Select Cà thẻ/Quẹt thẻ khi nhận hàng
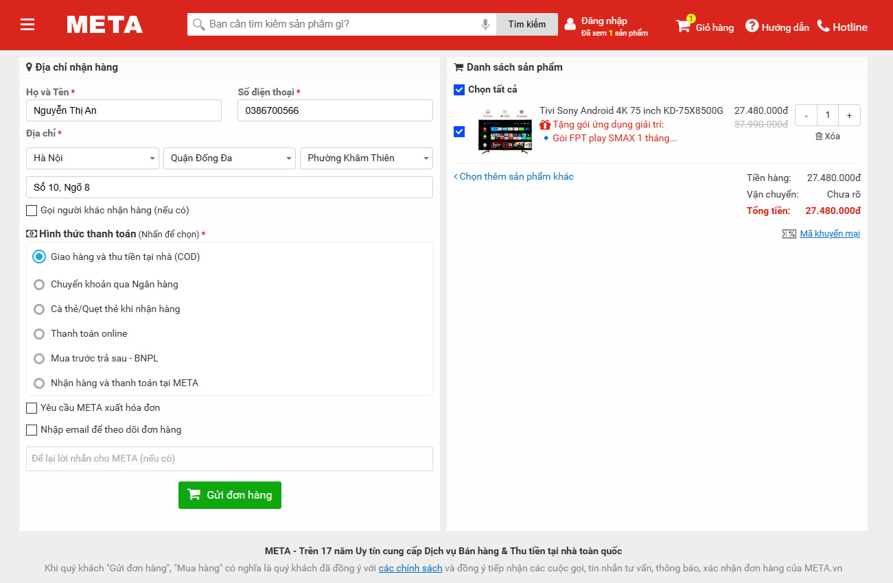 click(x=39, y=309)
